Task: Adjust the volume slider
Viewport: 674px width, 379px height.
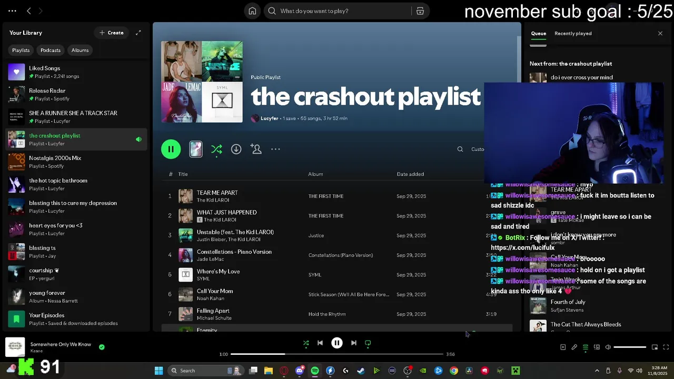Action: tap(630, 347)
